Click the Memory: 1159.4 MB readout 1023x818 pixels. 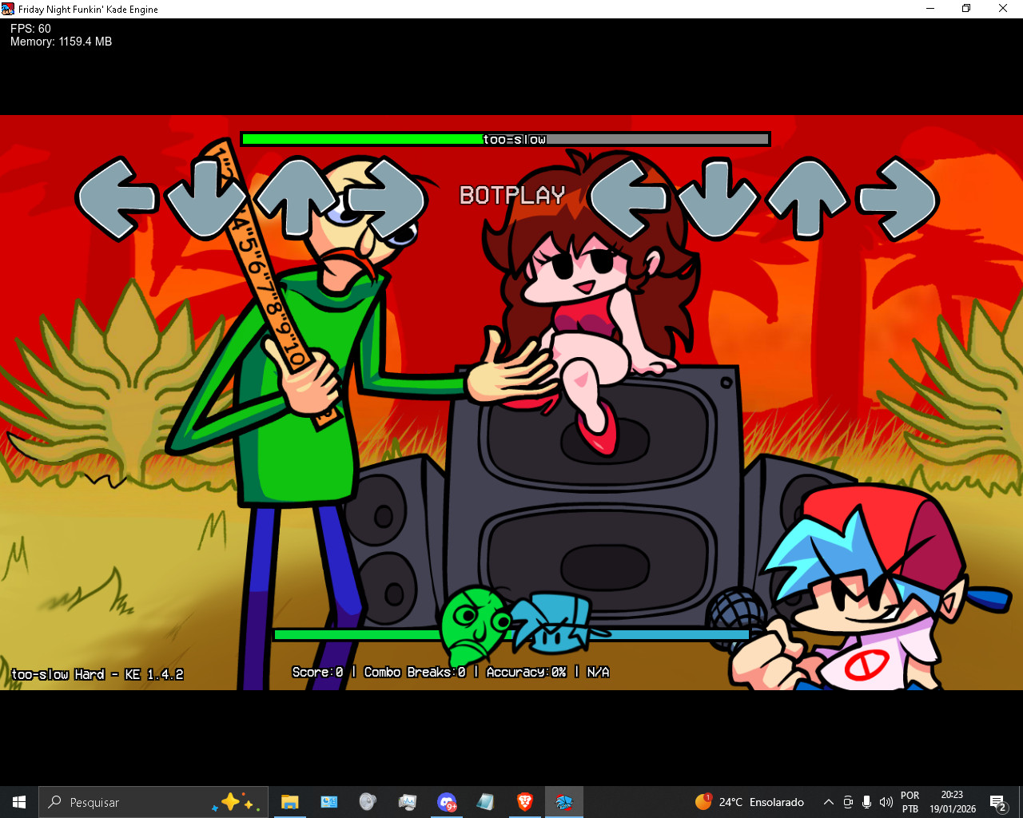point(61,42)
